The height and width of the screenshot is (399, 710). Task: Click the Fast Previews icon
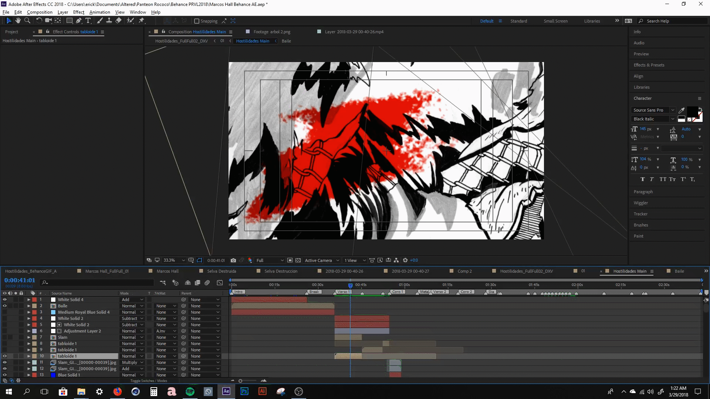click(x=380, y=260)
